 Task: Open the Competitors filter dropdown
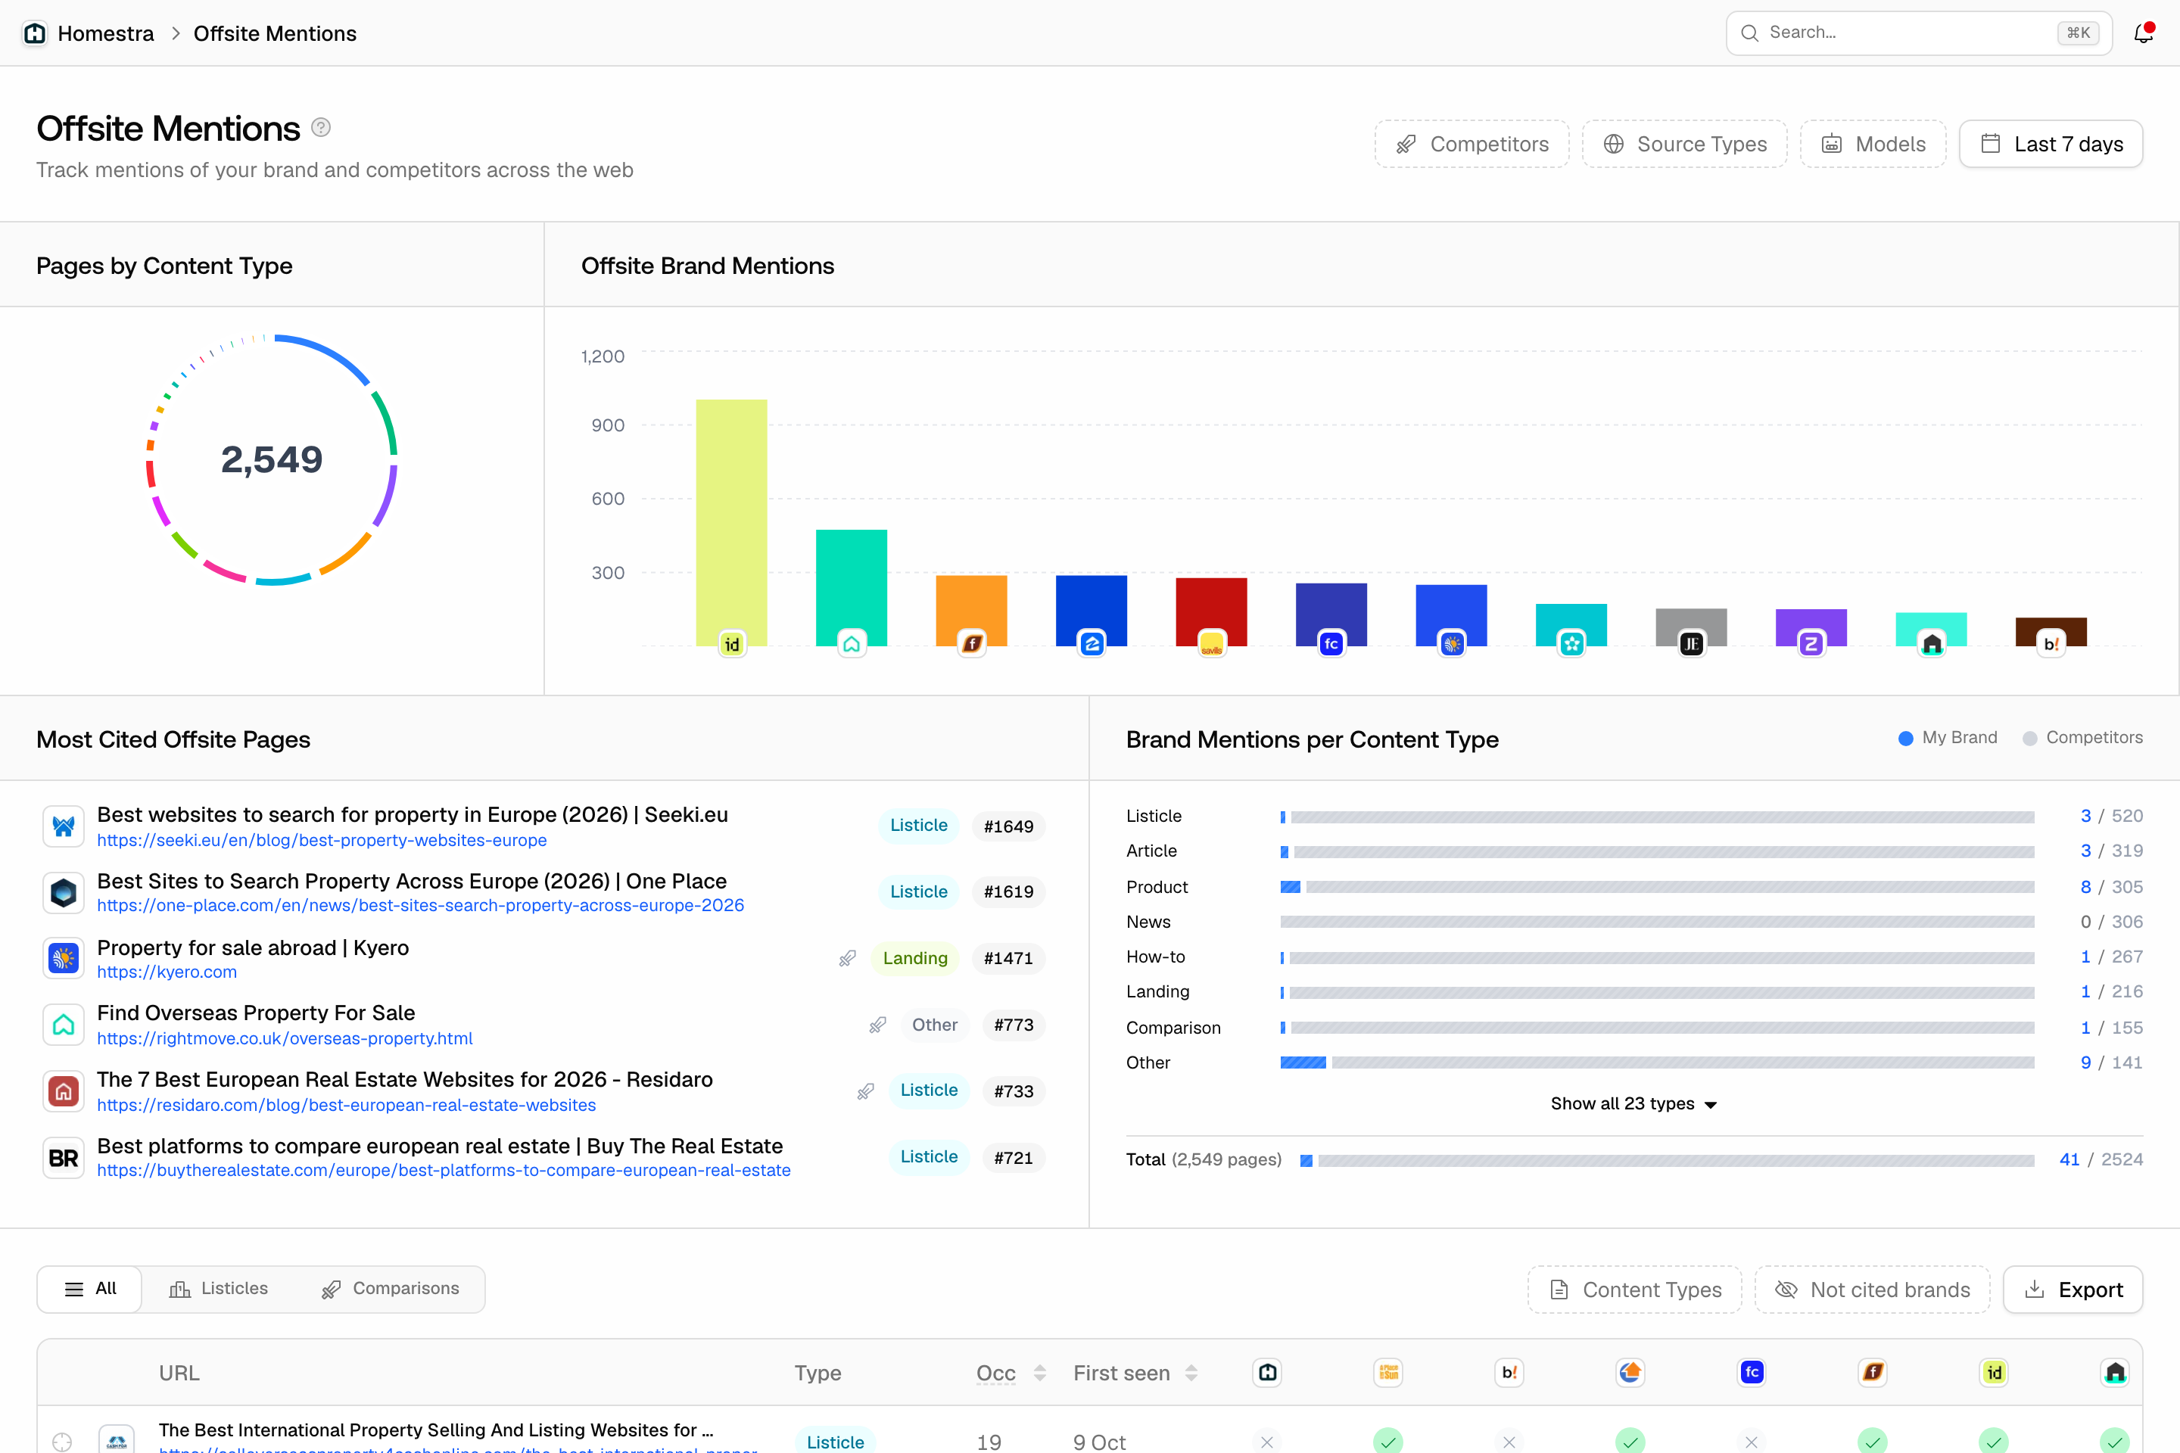1471,144
